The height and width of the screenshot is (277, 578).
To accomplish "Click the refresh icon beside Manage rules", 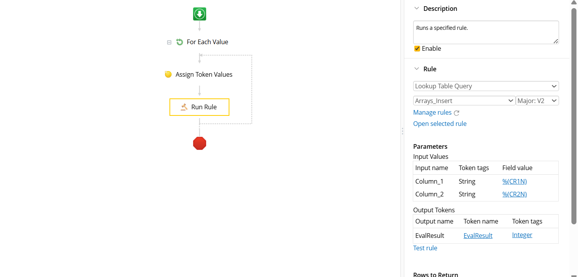I will pyautogui.click(x=457, y=113).
